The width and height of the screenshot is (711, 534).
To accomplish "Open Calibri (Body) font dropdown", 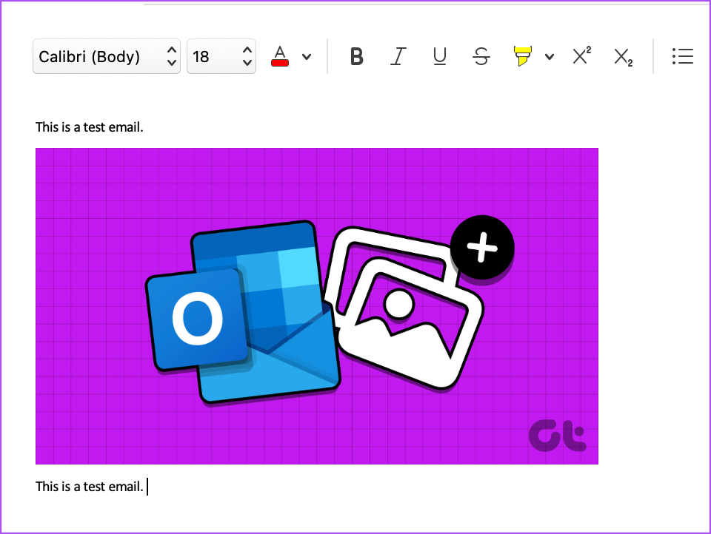I will coord(107,56).
